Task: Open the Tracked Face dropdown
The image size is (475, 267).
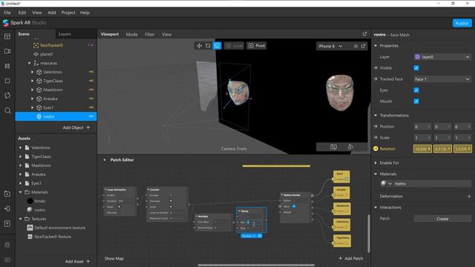Action: click(442, 79)
